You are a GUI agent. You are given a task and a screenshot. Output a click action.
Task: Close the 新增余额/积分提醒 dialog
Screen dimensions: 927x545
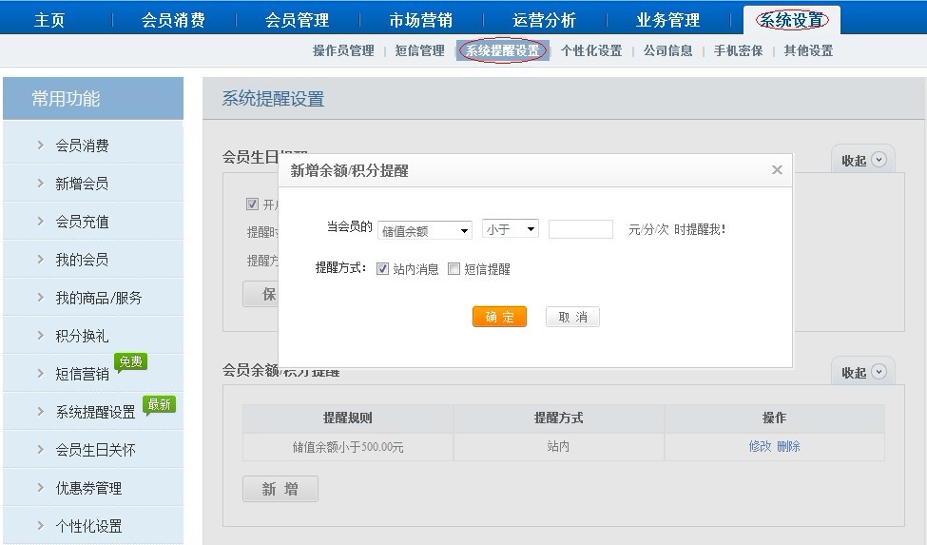(777, 170)
